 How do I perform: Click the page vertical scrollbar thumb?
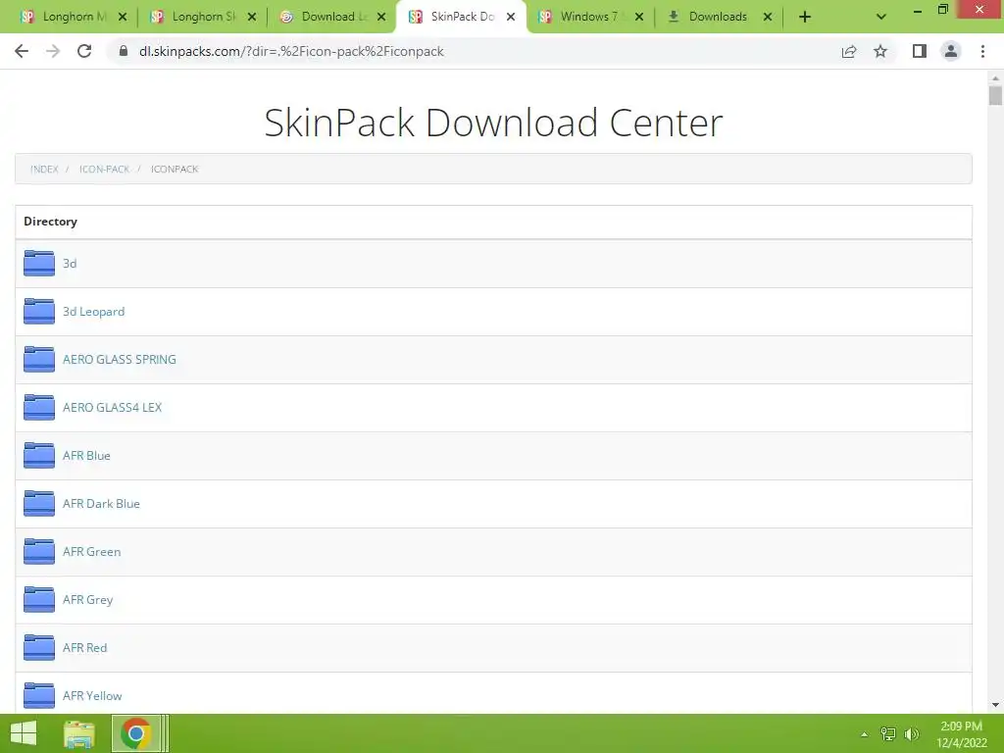click(x=995, y=95)
